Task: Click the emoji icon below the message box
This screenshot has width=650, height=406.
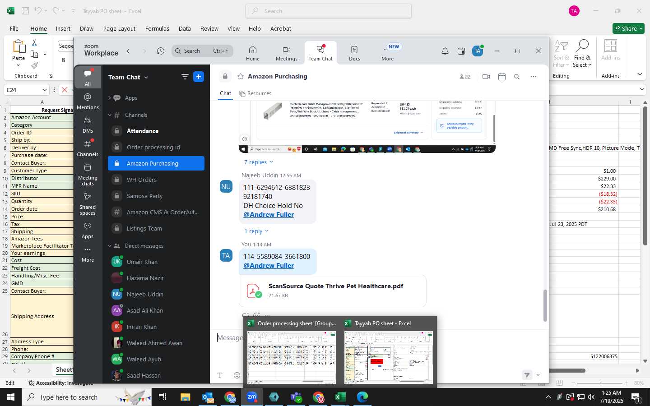Action: click(237, 375)
